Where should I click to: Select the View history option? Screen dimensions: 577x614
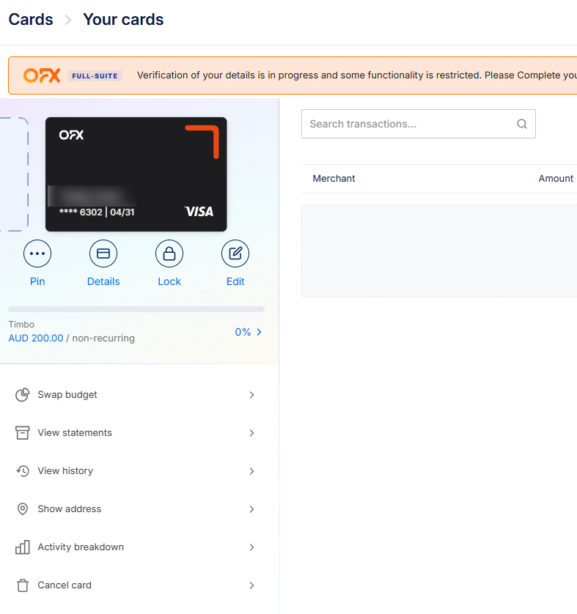click(x=136, y=470)
